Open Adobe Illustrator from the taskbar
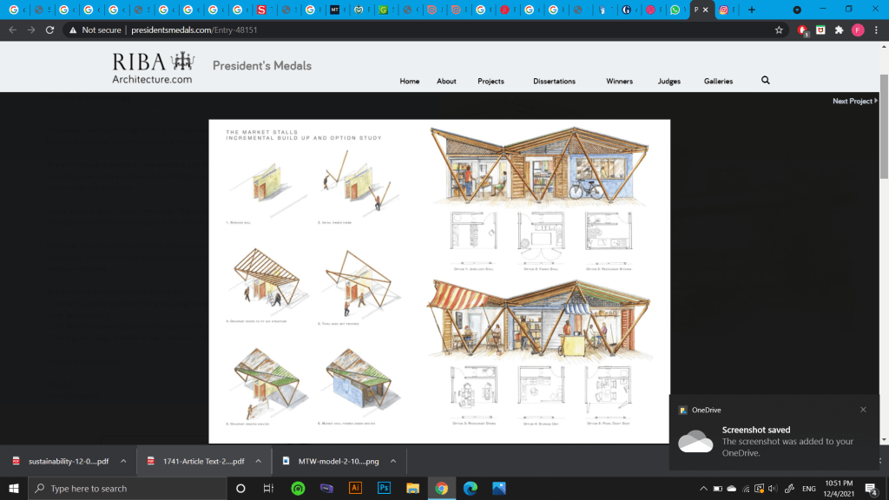The height and width of the screenshot is (500, 889). coord(354,488)
